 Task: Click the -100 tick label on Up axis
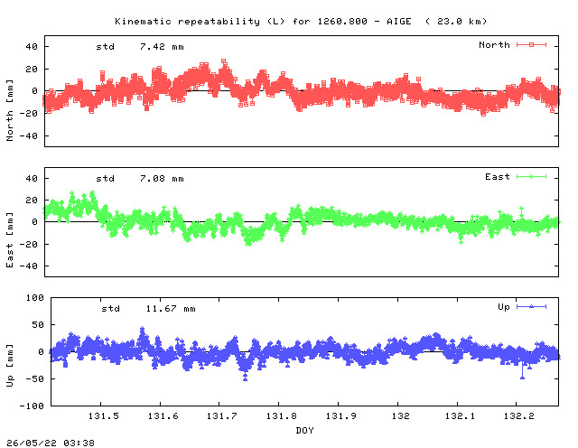(x=32, y=406)
